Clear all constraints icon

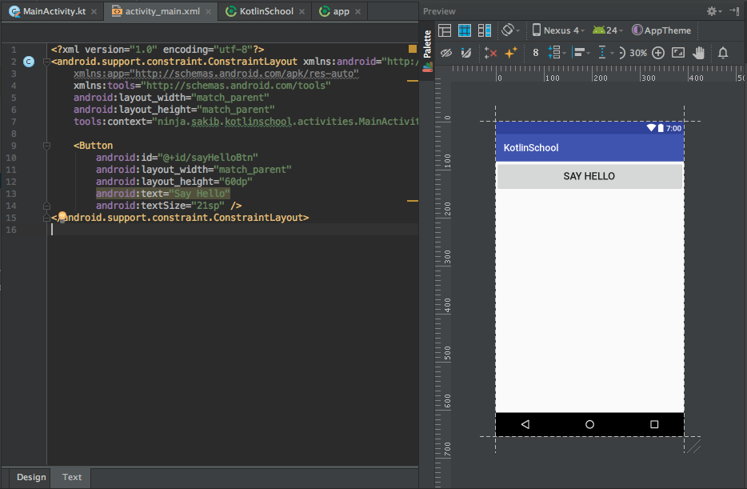click(x=490, y=53)
